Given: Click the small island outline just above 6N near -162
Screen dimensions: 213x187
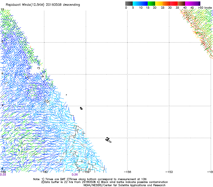Looking at the screenshot, I should (39, 68).
